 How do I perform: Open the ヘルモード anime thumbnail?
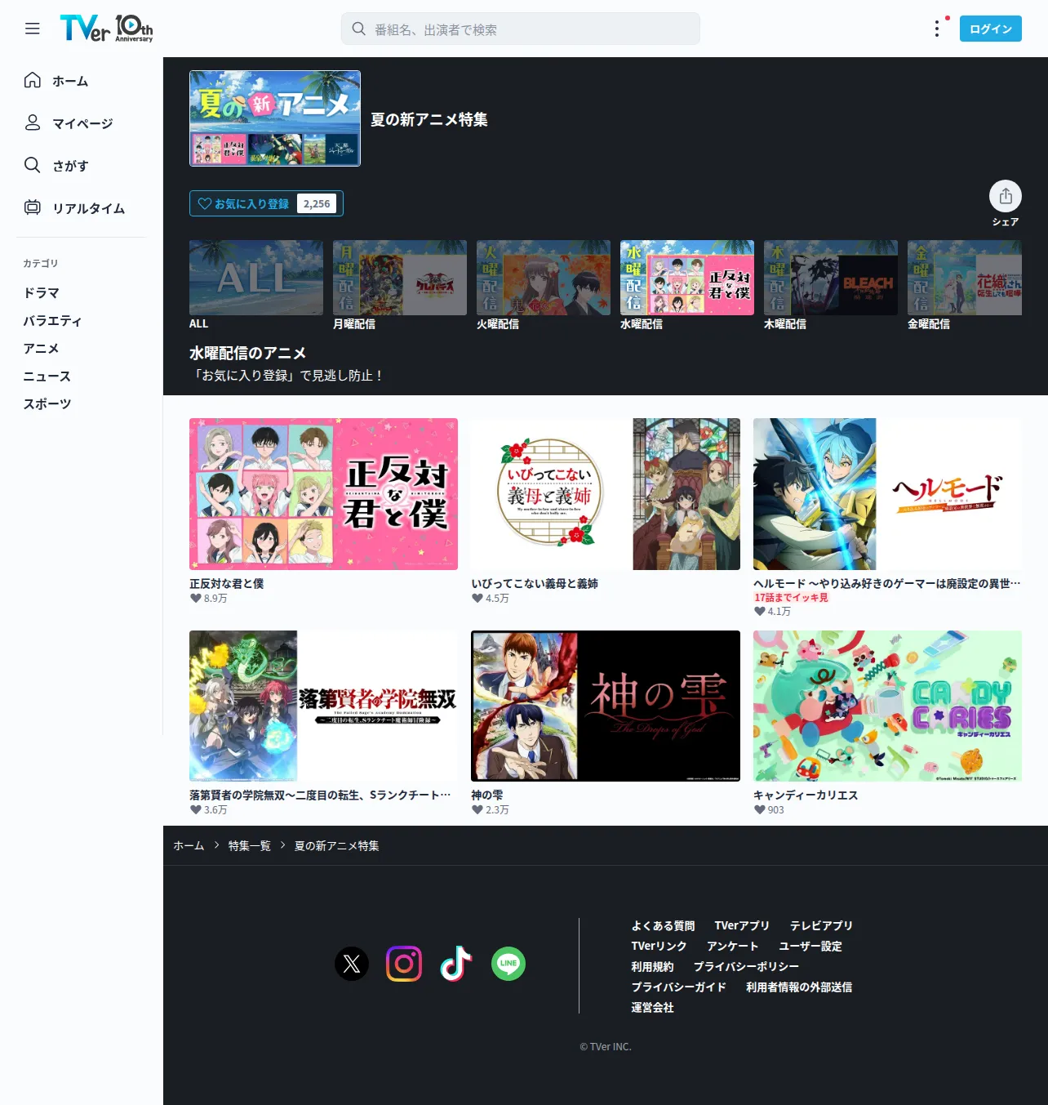(x=887, y=493)
